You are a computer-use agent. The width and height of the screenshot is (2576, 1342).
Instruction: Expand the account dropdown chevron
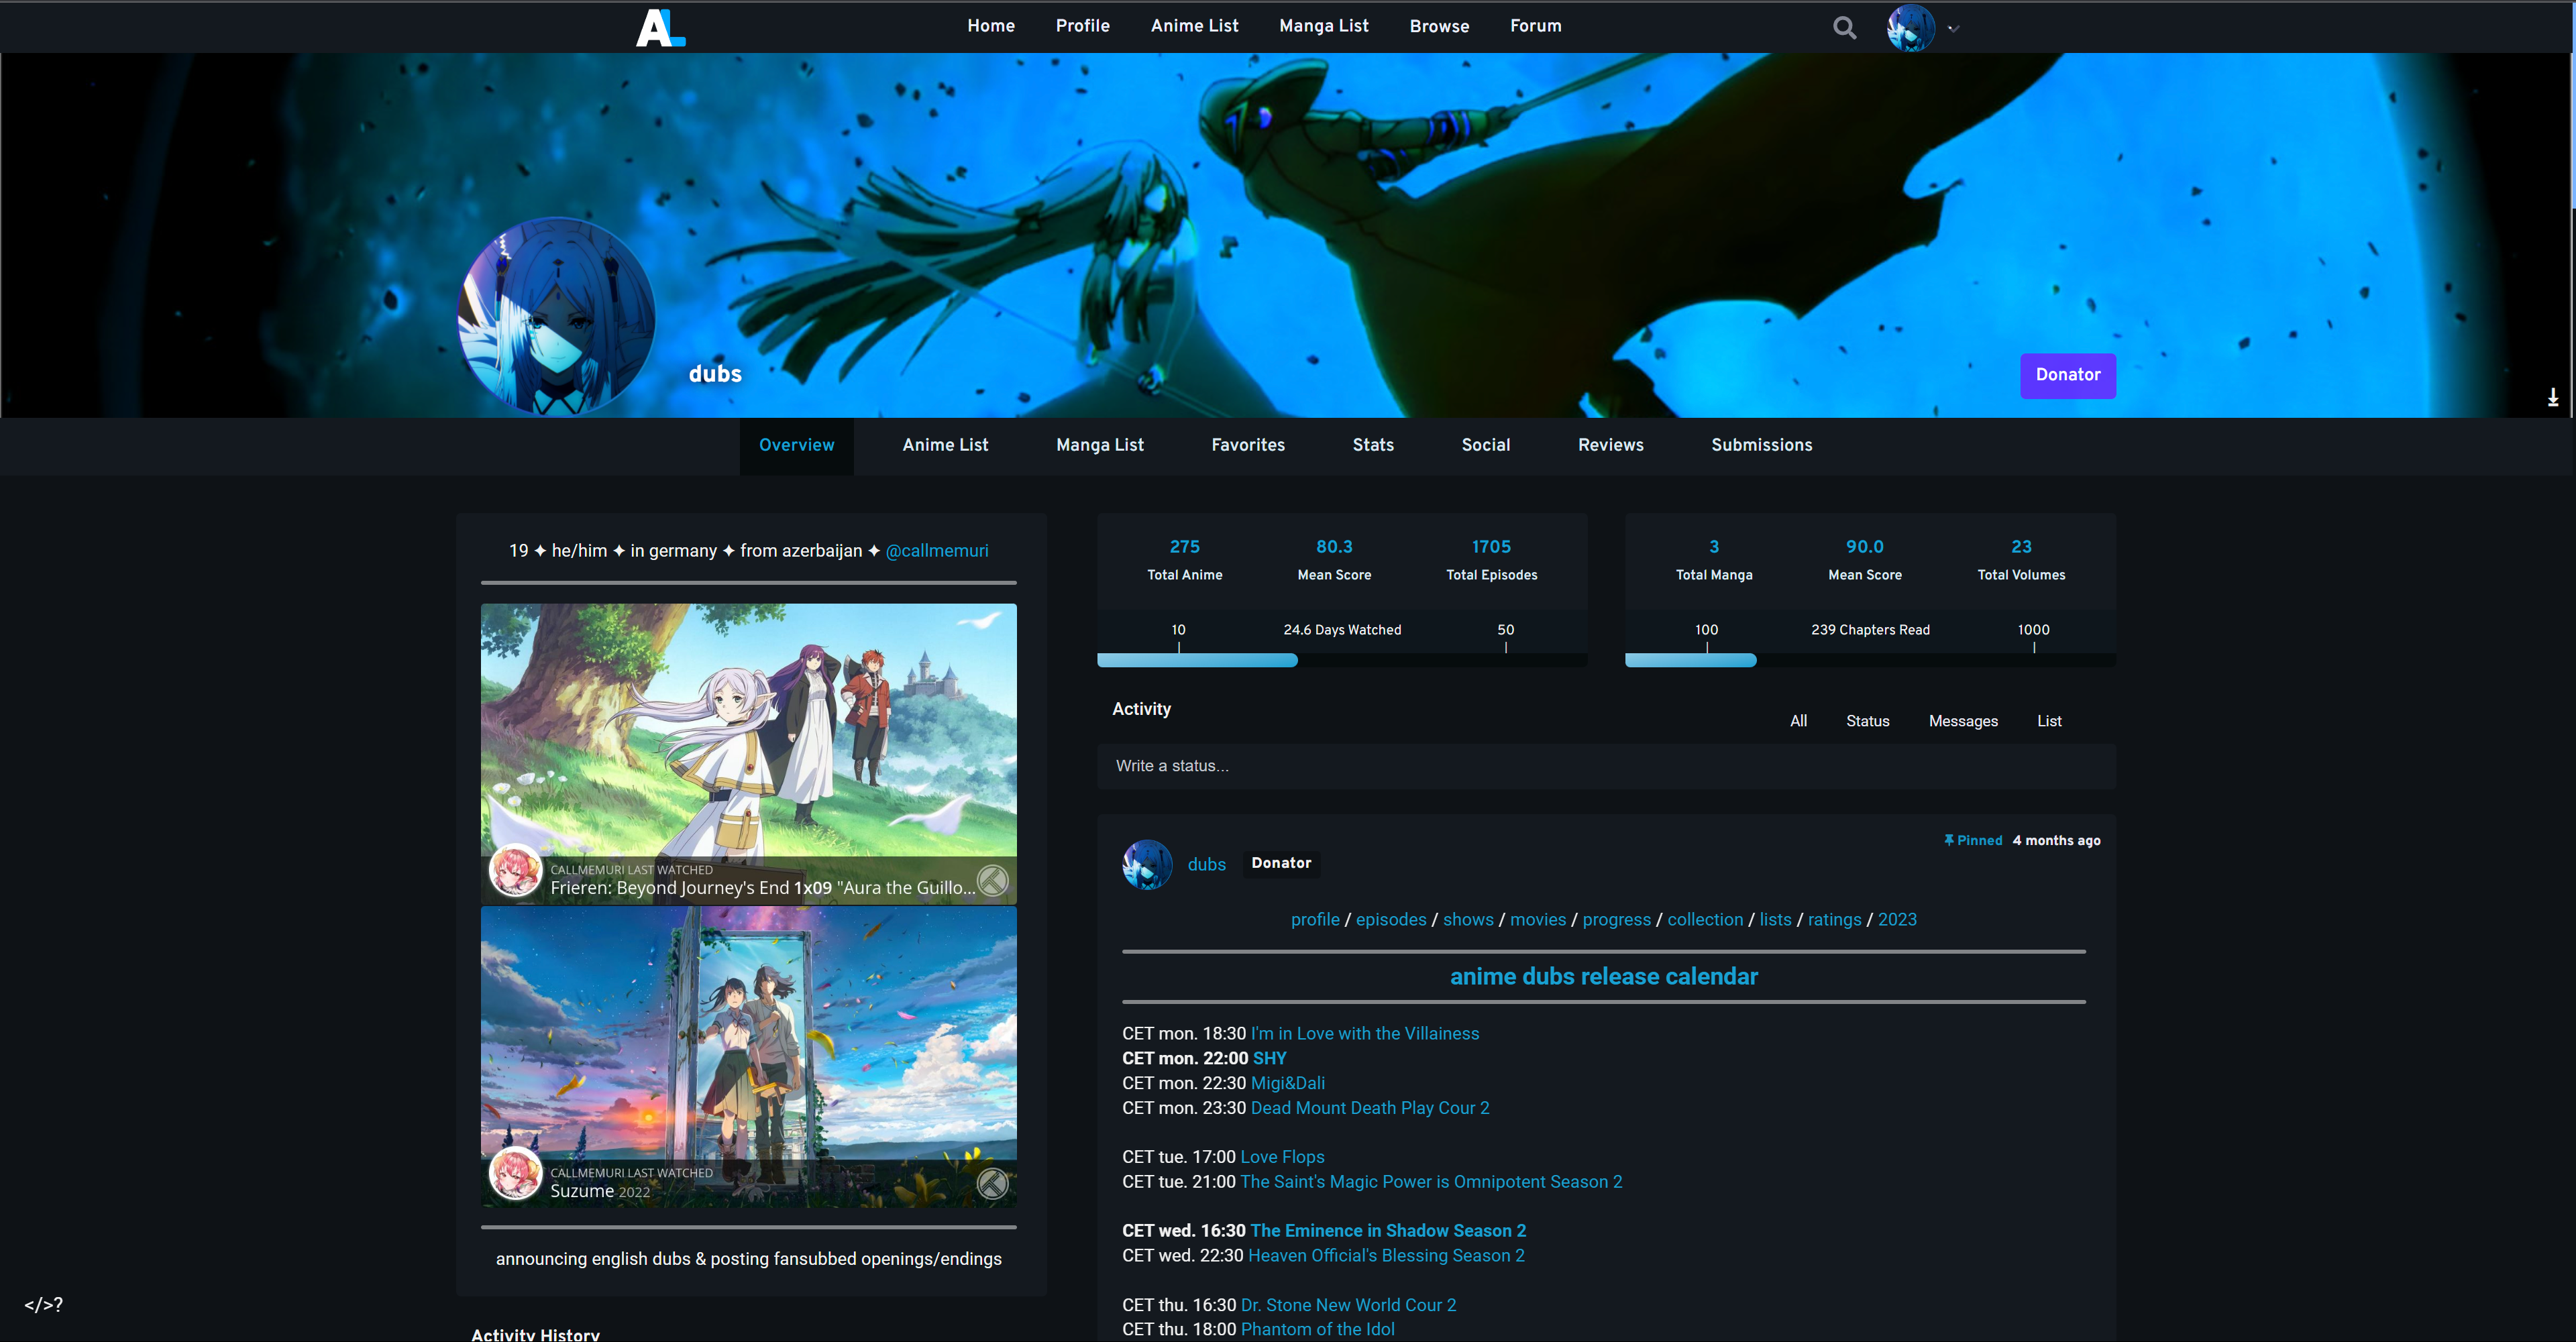1953,29
